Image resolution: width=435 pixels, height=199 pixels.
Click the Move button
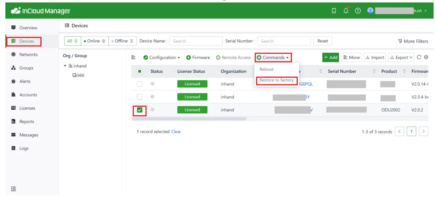click(x=351, y=57)
